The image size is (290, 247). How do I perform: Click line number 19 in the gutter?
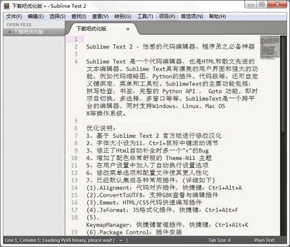click(x=74, y=232)
